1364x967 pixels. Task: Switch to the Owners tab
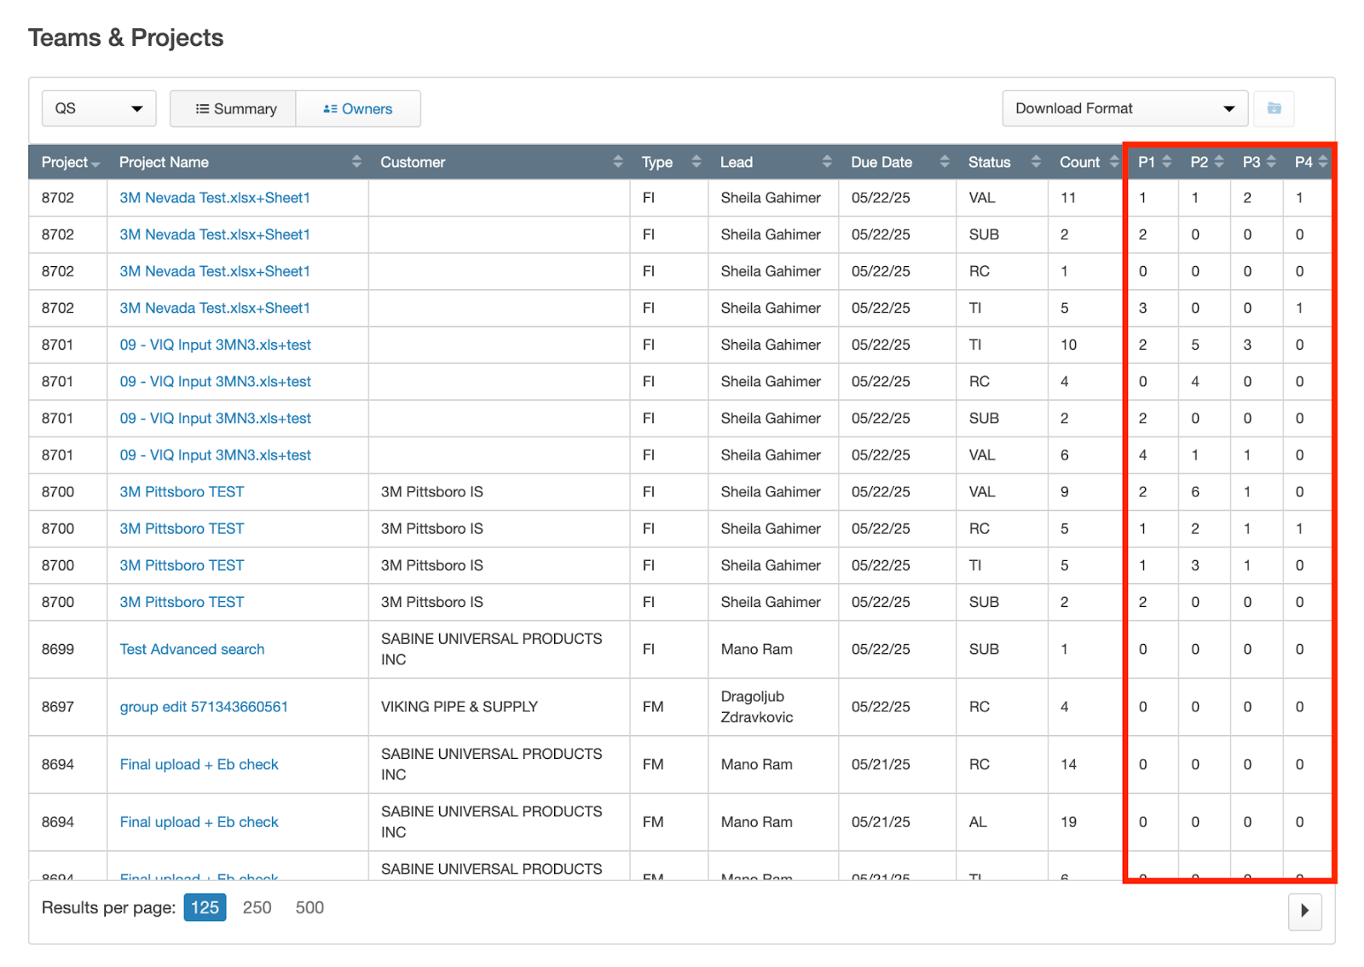point(358,108)
